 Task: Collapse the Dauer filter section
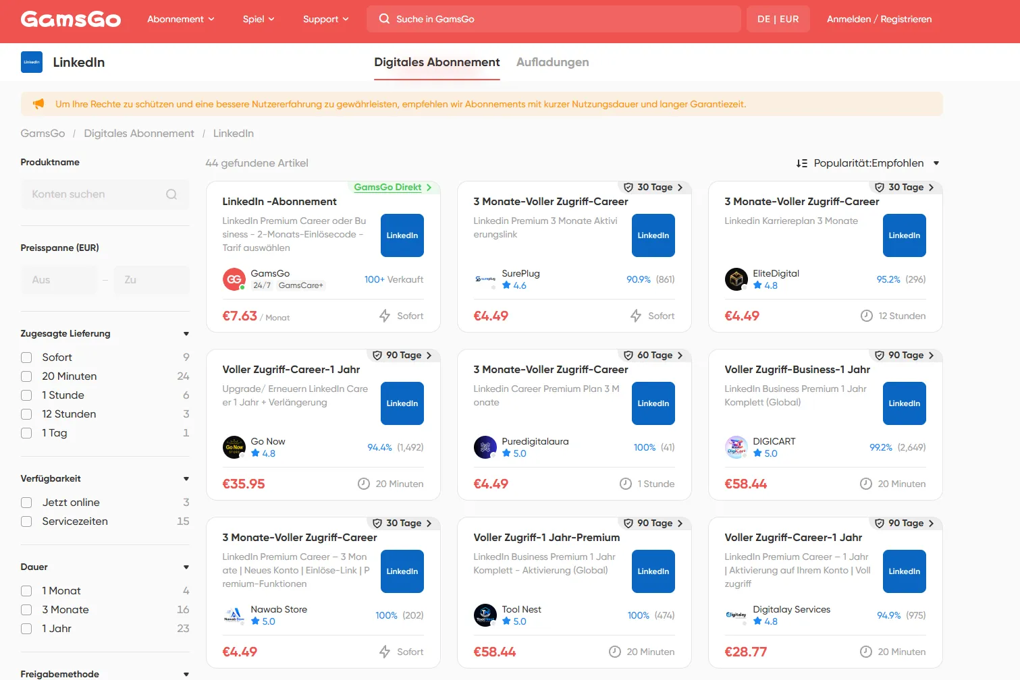[x=186, y=567]
